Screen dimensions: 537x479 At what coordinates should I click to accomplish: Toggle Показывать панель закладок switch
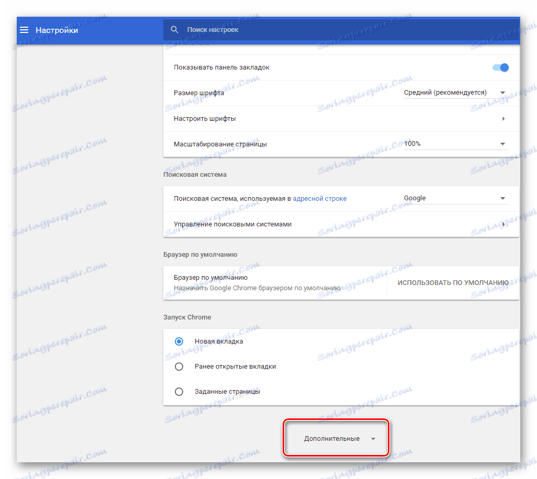coord(500,67)
